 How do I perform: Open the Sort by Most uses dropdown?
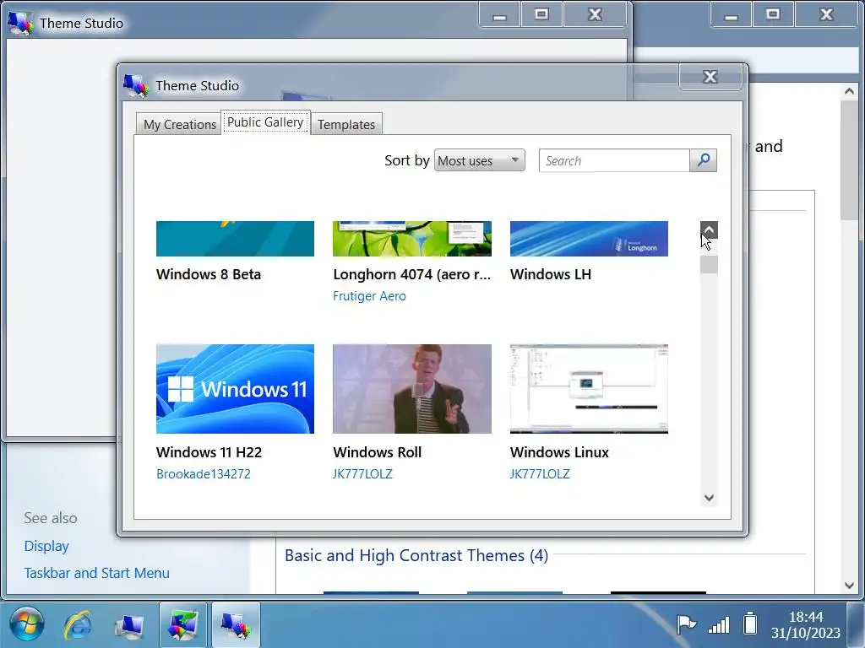point(480,160)
